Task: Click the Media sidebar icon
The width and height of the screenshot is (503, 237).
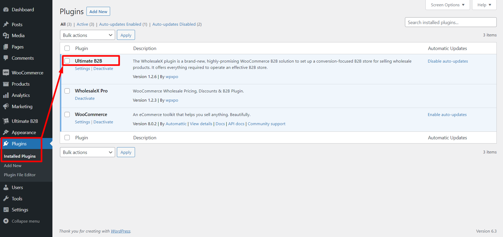Action: click(x=6, y=36)
